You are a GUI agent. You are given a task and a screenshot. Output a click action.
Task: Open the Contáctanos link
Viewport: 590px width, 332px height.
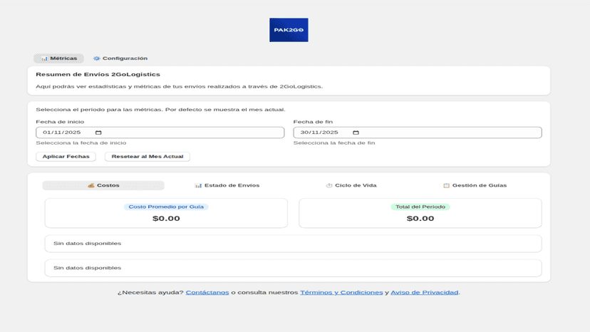point(207,293)
